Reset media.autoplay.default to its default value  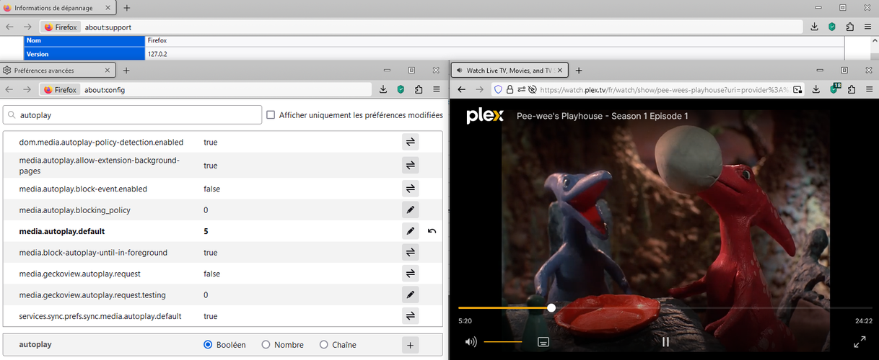click(x=432, y=231)
